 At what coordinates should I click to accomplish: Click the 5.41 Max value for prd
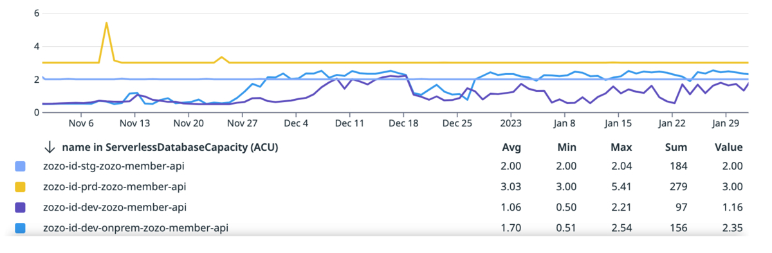click(621, 187)
